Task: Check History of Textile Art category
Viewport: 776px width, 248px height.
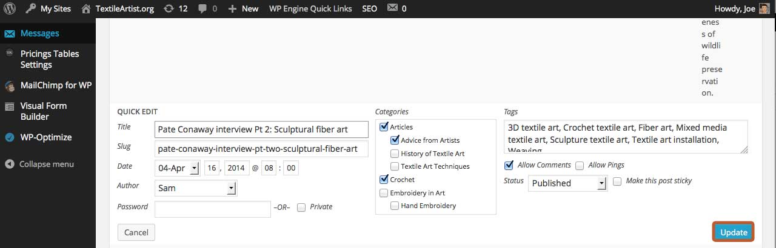Action: click(x=395, y=153)
